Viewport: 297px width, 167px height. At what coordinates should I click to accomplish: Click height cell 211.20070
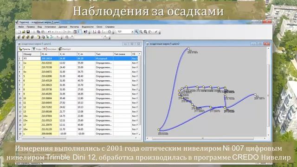pos(50,125)
